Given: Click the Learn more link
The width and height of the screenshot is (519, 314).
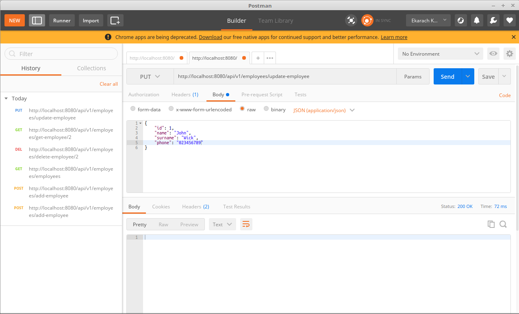Looking at the screenshot, I should click(x=394, y=37).
